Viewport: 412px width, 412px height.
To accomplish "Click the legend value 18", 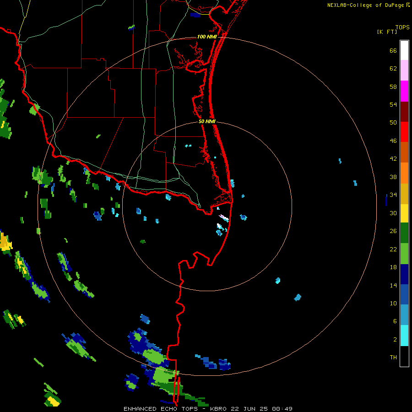I will coord(393,267).
